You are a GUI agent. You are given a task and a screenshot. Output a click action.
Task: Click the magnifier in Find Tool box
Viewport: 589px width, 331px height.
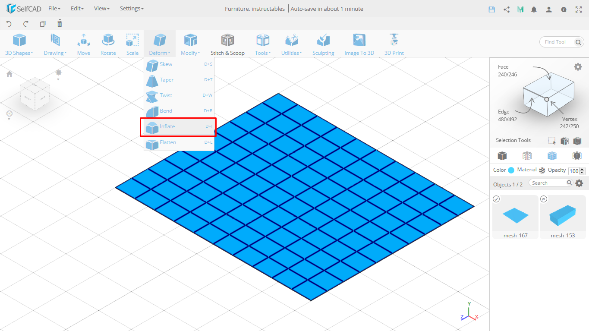click(x=578, y=42)
